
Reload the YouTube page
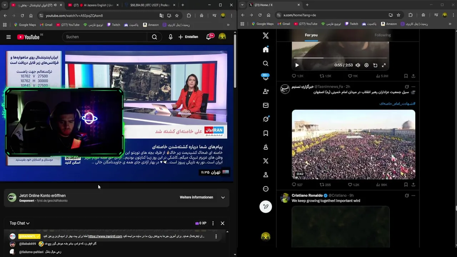(22, 16)
